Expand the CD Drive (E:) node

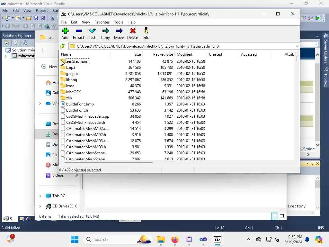(40, 206)
